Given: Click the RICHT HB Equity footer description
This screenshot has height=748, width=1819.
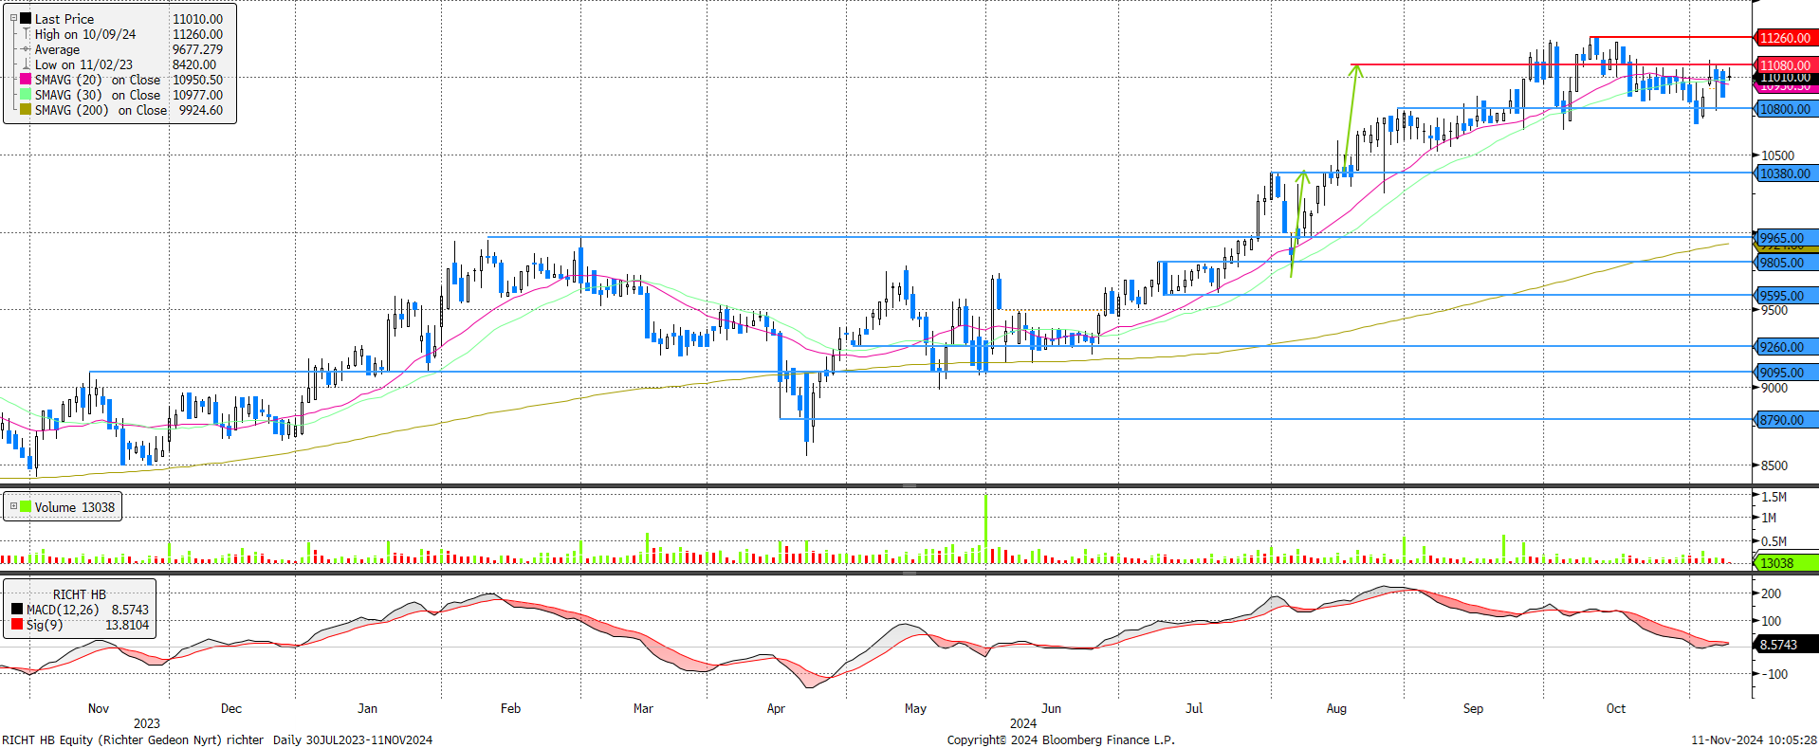Looking at the screenshot, I should pos(217,739).
